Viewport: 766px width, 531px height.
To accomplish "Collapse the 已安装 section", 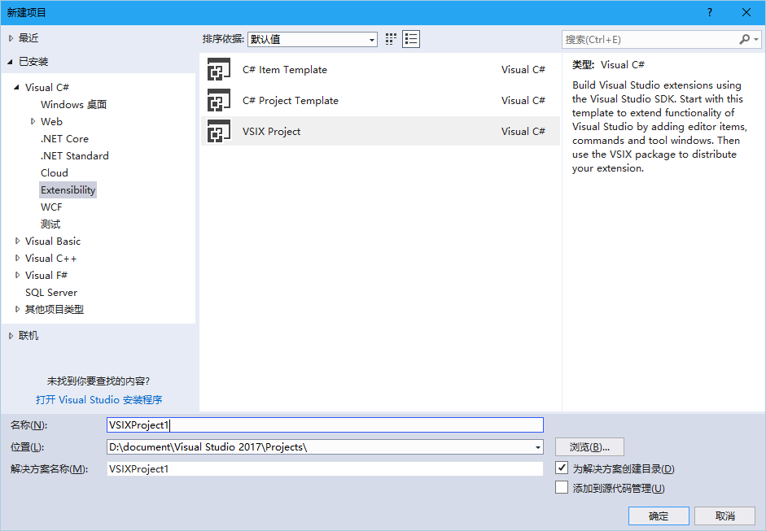I will (11, 62).
